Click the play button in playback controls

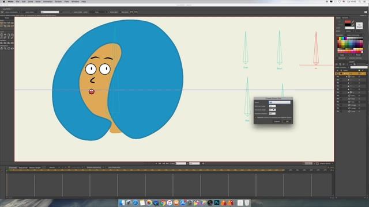point(156,163)
